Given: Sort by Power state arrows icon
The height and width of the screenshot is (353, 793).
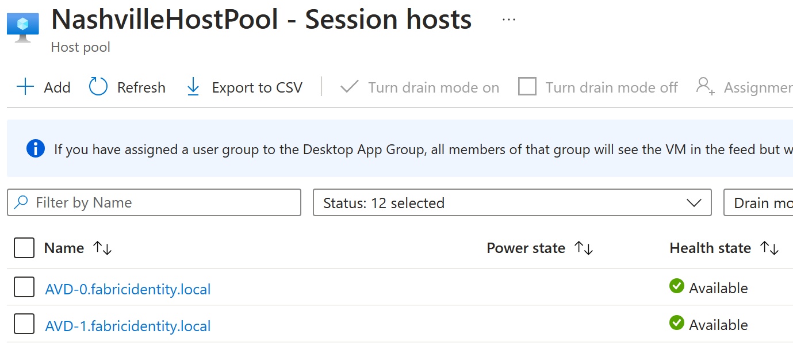Looking at the screenshot, I should point(584,248).
